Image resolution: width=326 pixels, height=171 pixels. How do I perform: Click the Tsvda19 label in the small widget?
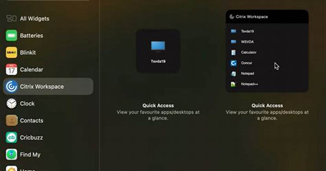(158, 62)
